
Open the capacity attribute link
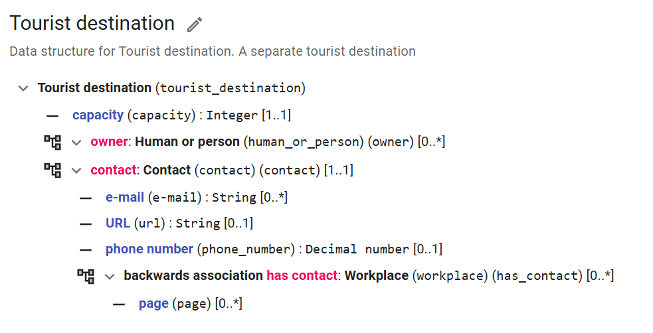[x=98, y=115]
